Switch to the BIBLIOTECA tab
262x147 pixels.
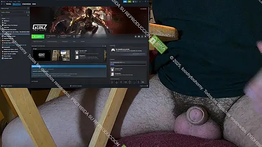(17, 4)
